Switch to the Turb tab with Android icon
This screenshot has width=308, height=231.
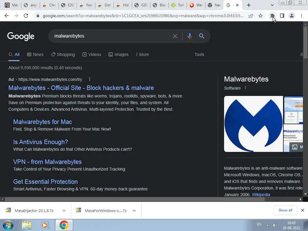(177, 5)
